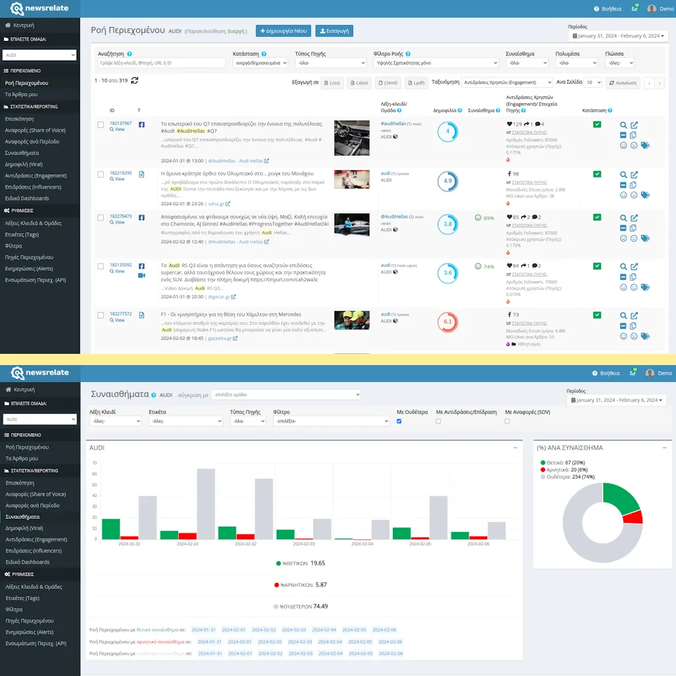676x676 pixels.
Task: Click the copy icon in row 182135092
Action: point(633,277)
